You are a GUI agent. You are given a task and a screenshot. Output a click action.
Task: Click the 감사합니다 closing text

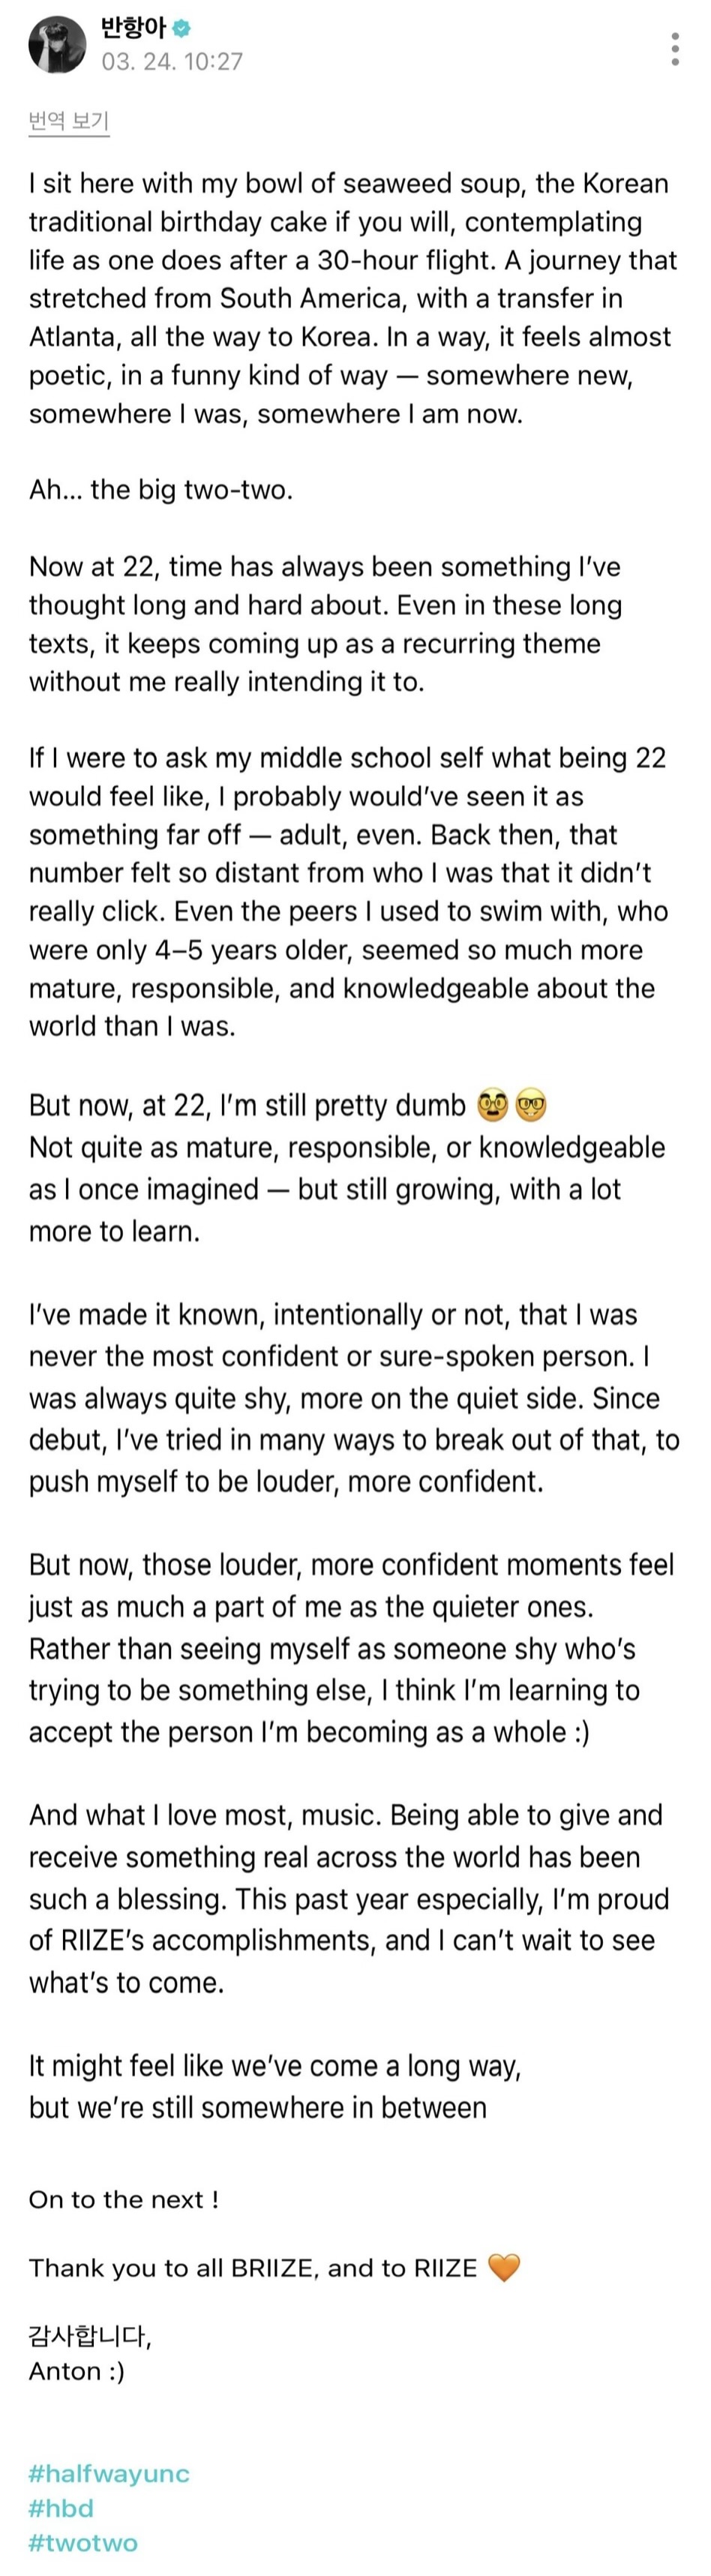[x=90, y=2336]
